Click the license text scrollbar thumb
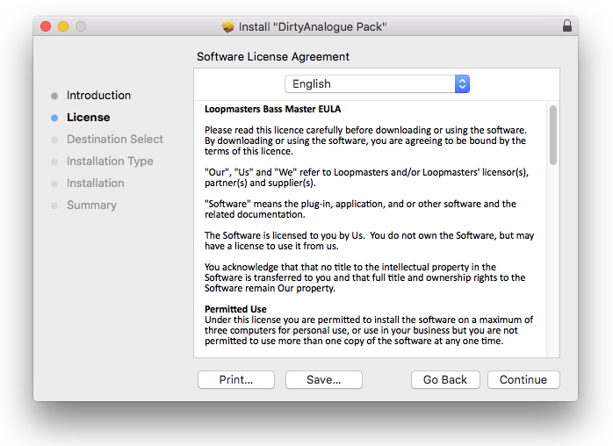The width and height of the screenshot is (613, 446). pos(552,134)
